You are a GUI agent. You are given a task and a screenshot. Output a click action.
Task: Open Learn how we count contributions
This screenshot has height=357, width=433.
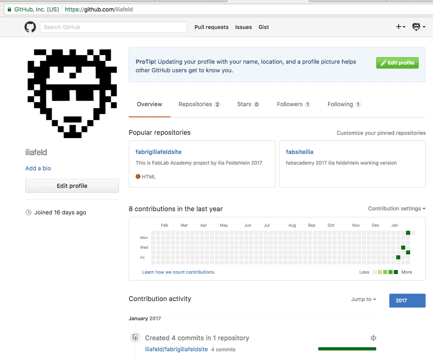click(x=178, y=272)
